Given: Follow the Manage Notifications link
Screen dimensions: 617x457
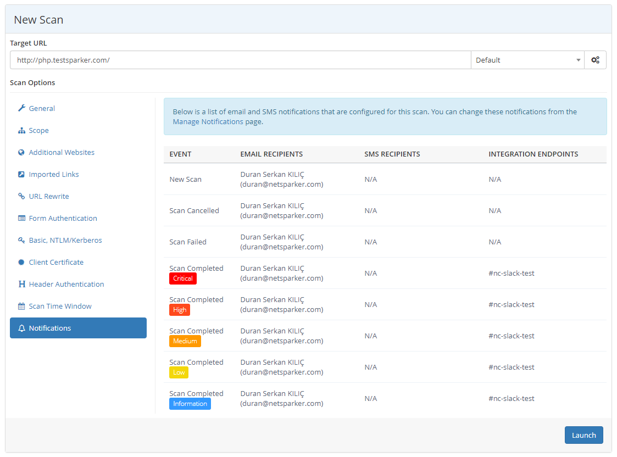Looking at the screenshot, I should click(208, 122).
